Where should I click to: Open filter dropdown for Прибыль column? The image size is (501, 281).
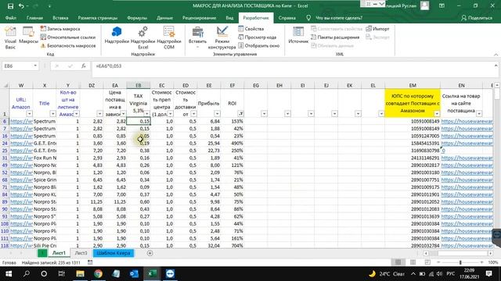[217, 114]
